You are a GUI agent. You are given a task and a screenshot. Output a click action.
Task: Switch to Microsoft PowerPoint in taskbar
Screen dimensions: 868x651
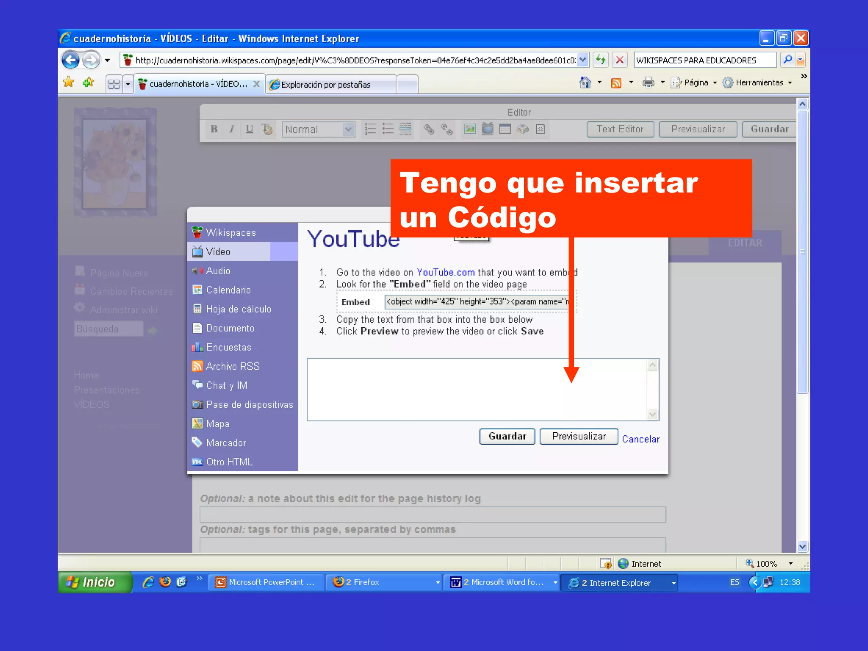pos(267,582)
